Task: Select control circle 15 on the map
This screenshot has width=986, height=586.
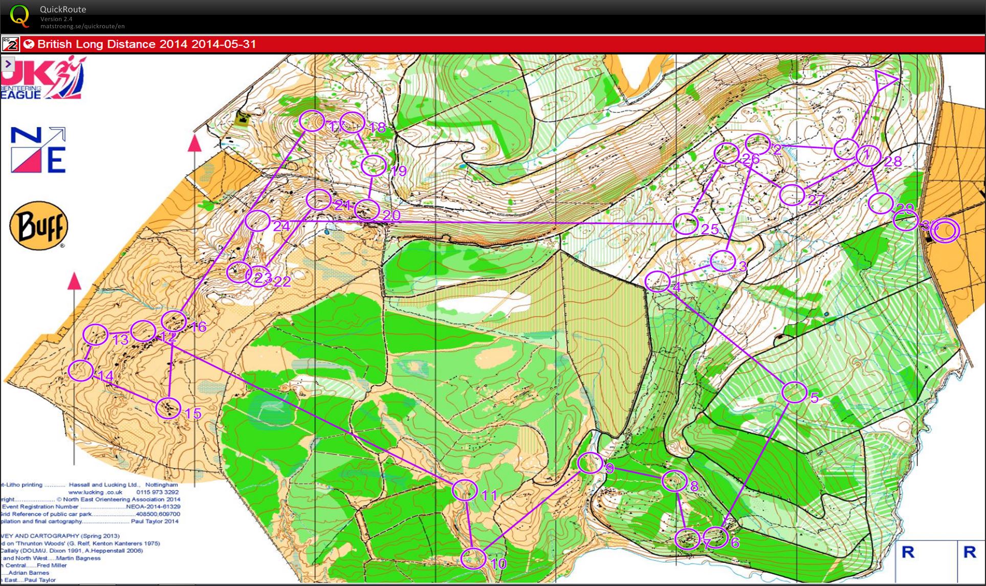Action: pyautogui.click(x=168, y=408)
